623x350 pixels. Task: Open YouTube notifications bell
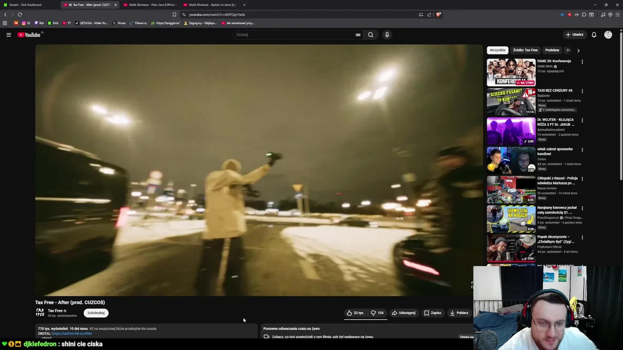pos(594,35)
